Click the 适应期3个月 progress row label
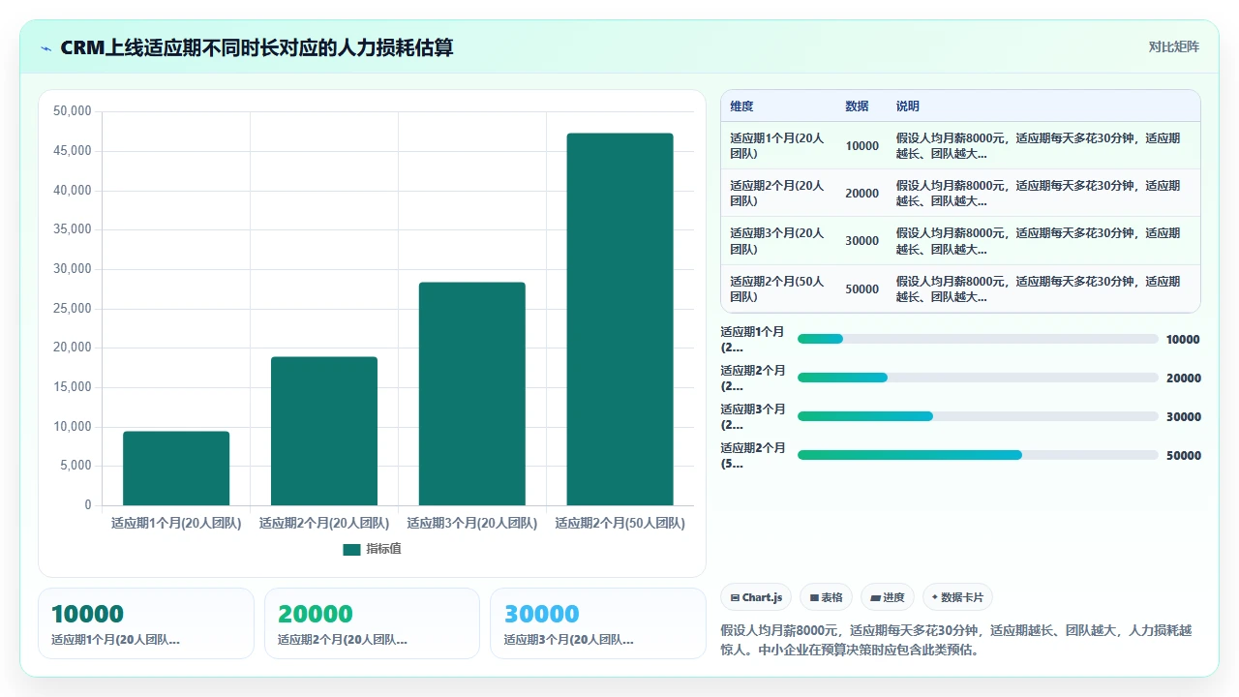 click(753, 416)
